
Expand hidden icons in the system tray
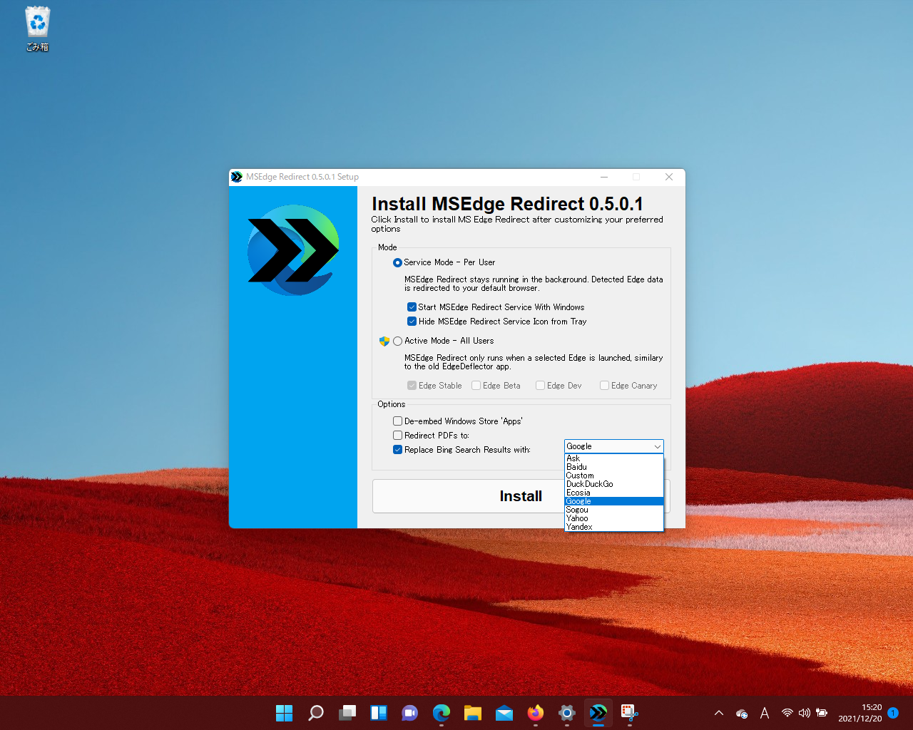pos(718,712)
